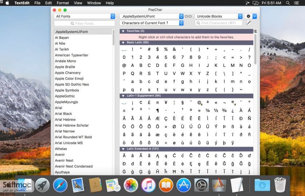
Task: Open the Trash in the Dock
Action: click(280, 185)
